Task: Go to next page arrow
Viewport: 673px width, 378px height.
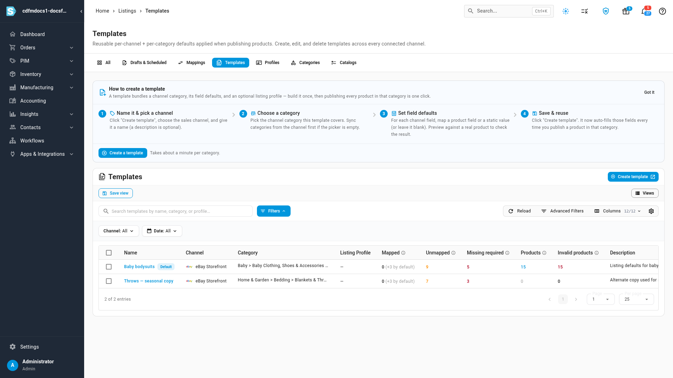Action: coord(576,299)
